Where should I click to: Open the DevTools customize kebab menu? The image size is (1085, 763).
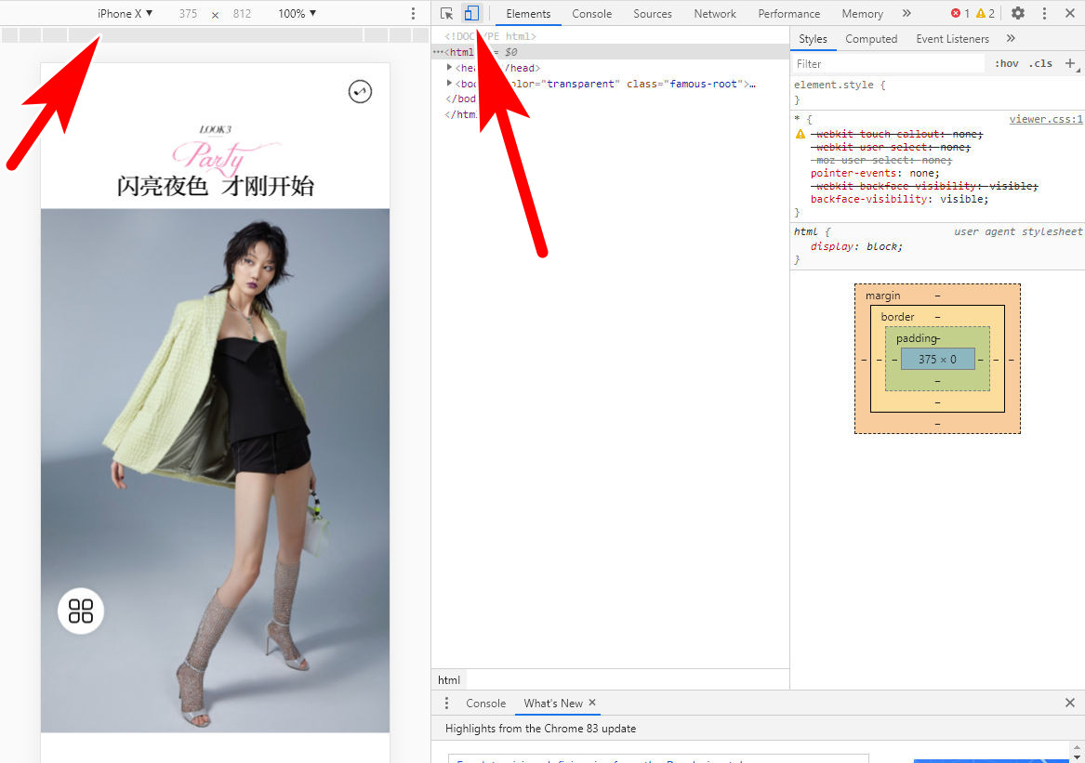[x=1044, y=13]
